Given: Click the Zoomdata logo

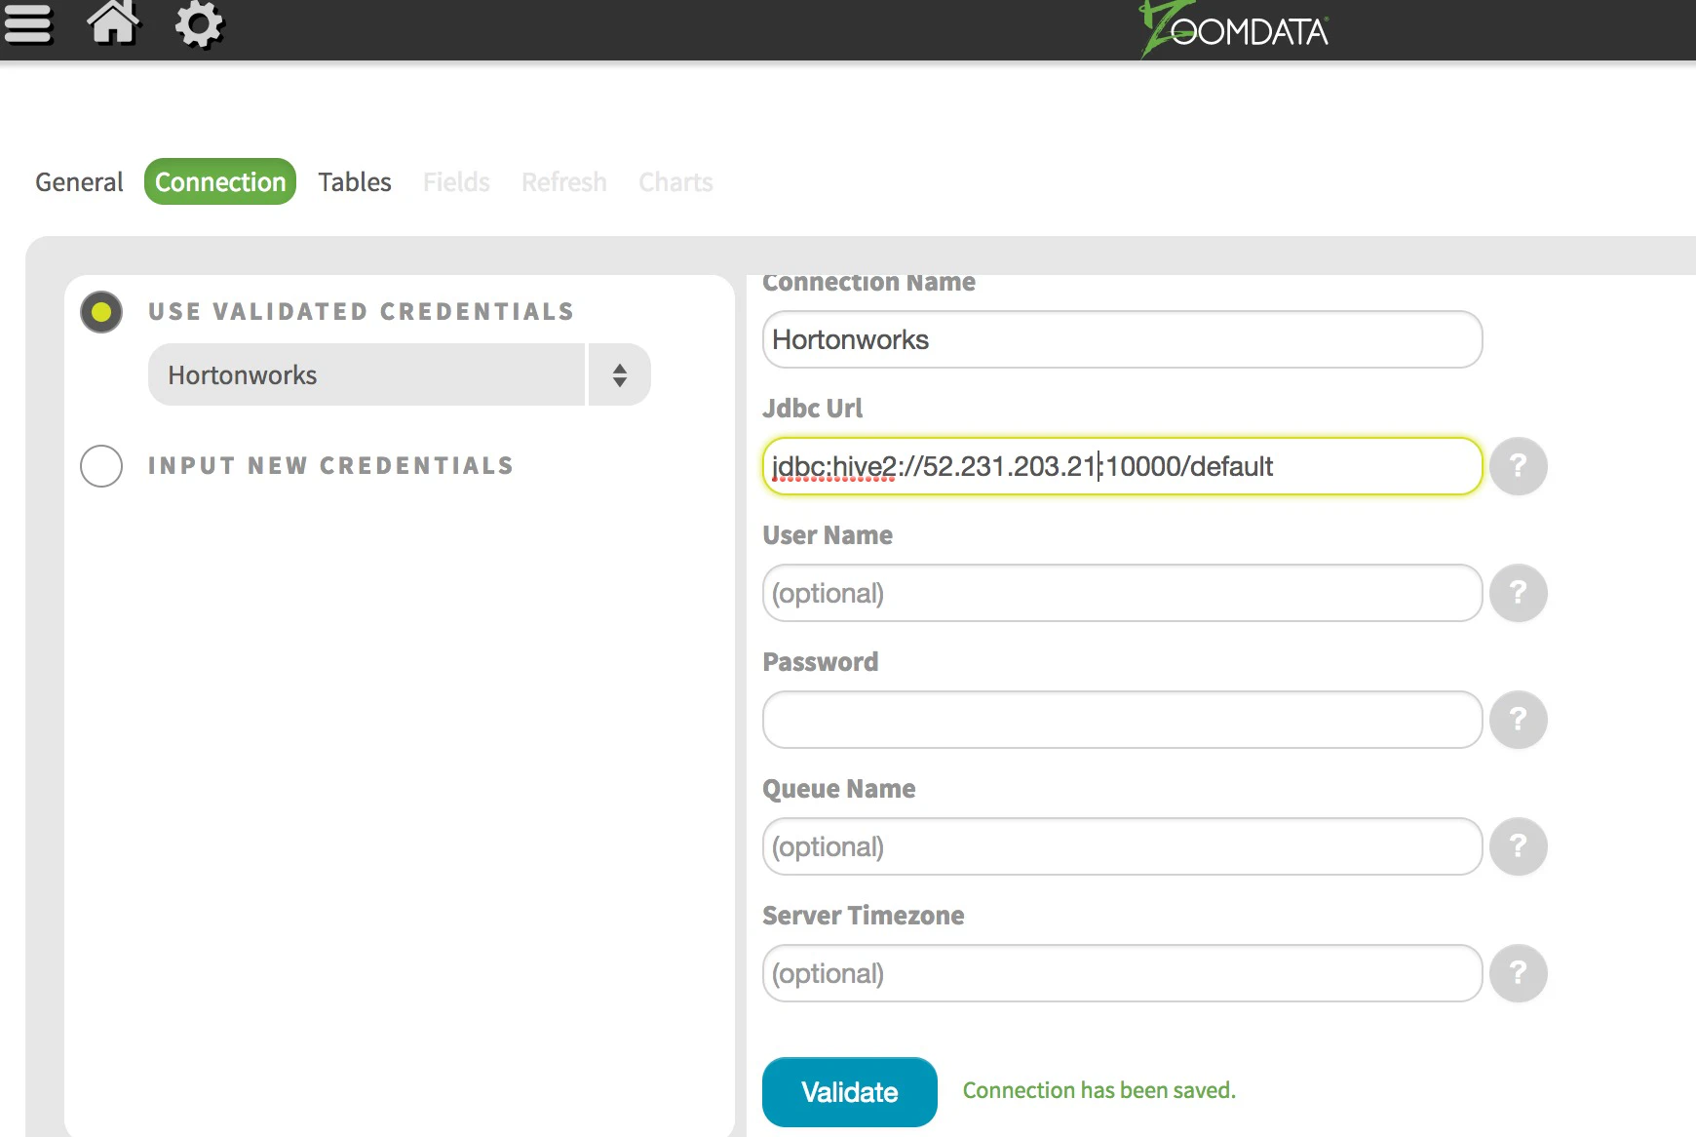Looking at the screenshot, I should (x=1235, y=29).
